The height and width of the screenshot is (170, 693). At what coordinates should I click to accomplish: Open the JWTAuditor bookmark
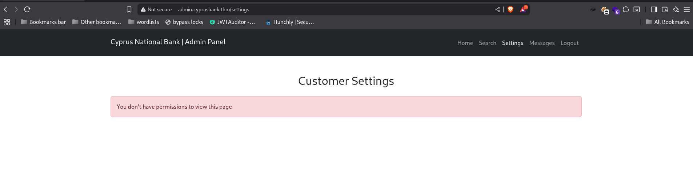point(232,22)
